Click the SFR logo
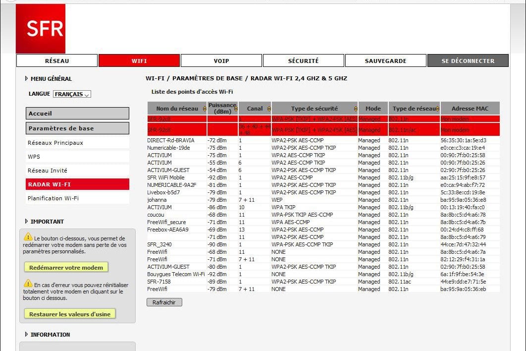The image size is (526, 351). pos(41,29)
